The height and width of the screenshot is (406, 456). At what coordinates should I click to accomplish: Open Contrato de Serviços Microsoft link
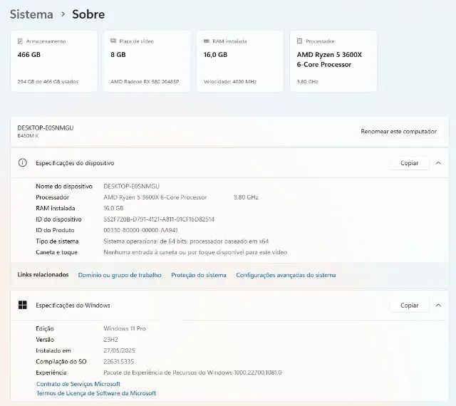click(x=78, y=384)
